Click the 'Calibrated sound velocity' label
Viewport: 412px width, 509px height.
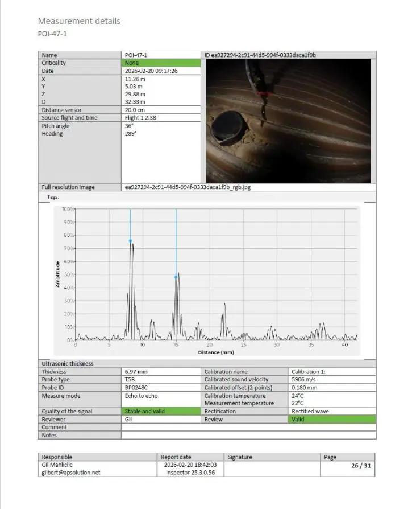pos(236,380)
